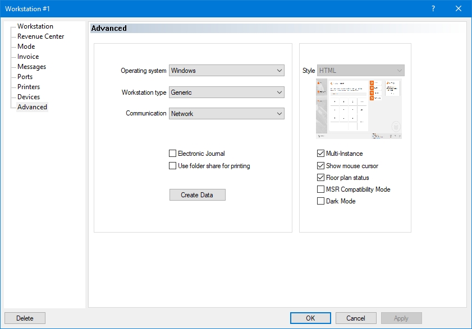
Task: Click the Delete button
Action: (25, 318)
